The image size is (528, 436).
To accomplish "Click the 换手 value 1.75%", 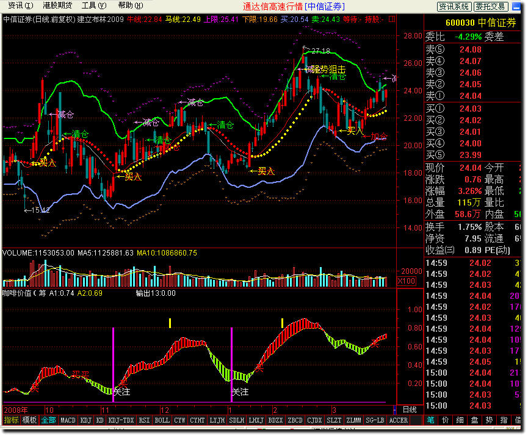I will tap(470, 227).
